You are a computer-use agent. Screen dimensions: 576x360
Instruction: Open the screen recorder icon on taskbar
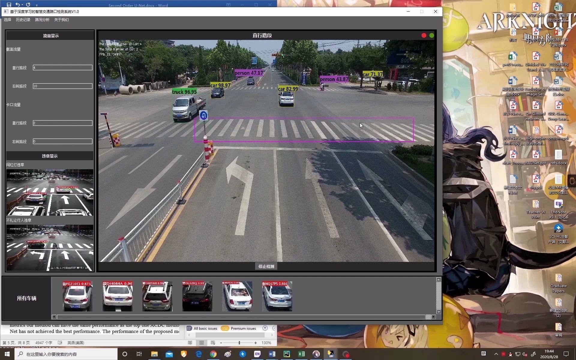346,354
